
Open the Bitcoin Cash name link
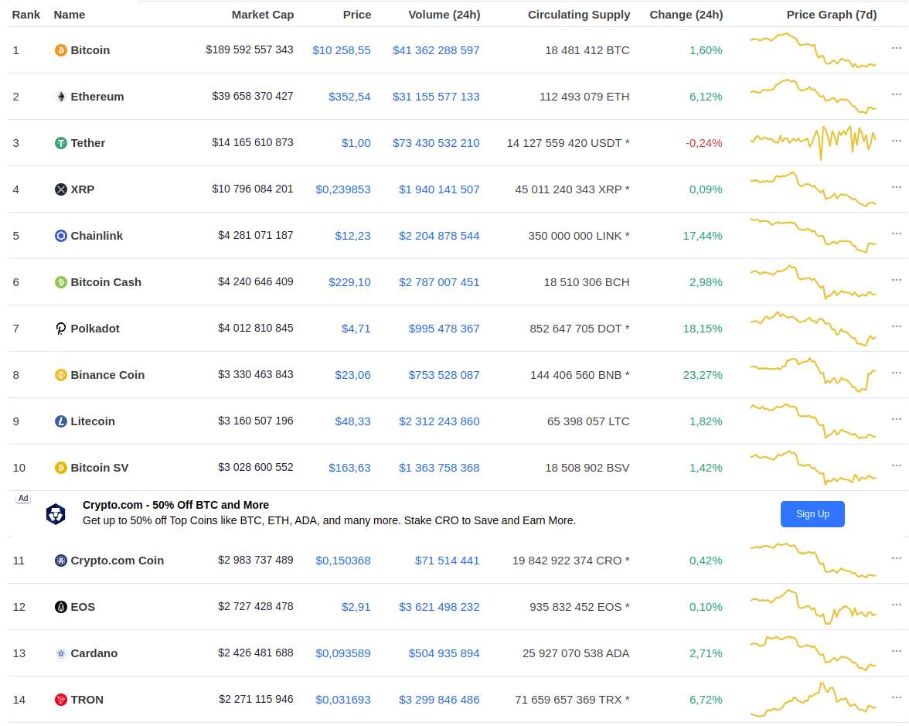pyautogui.click(x=106, y=282)
